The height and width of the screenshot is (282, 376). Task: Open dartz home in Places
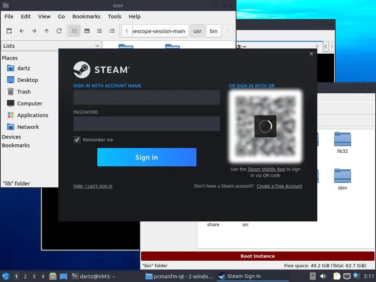(24, 68)
